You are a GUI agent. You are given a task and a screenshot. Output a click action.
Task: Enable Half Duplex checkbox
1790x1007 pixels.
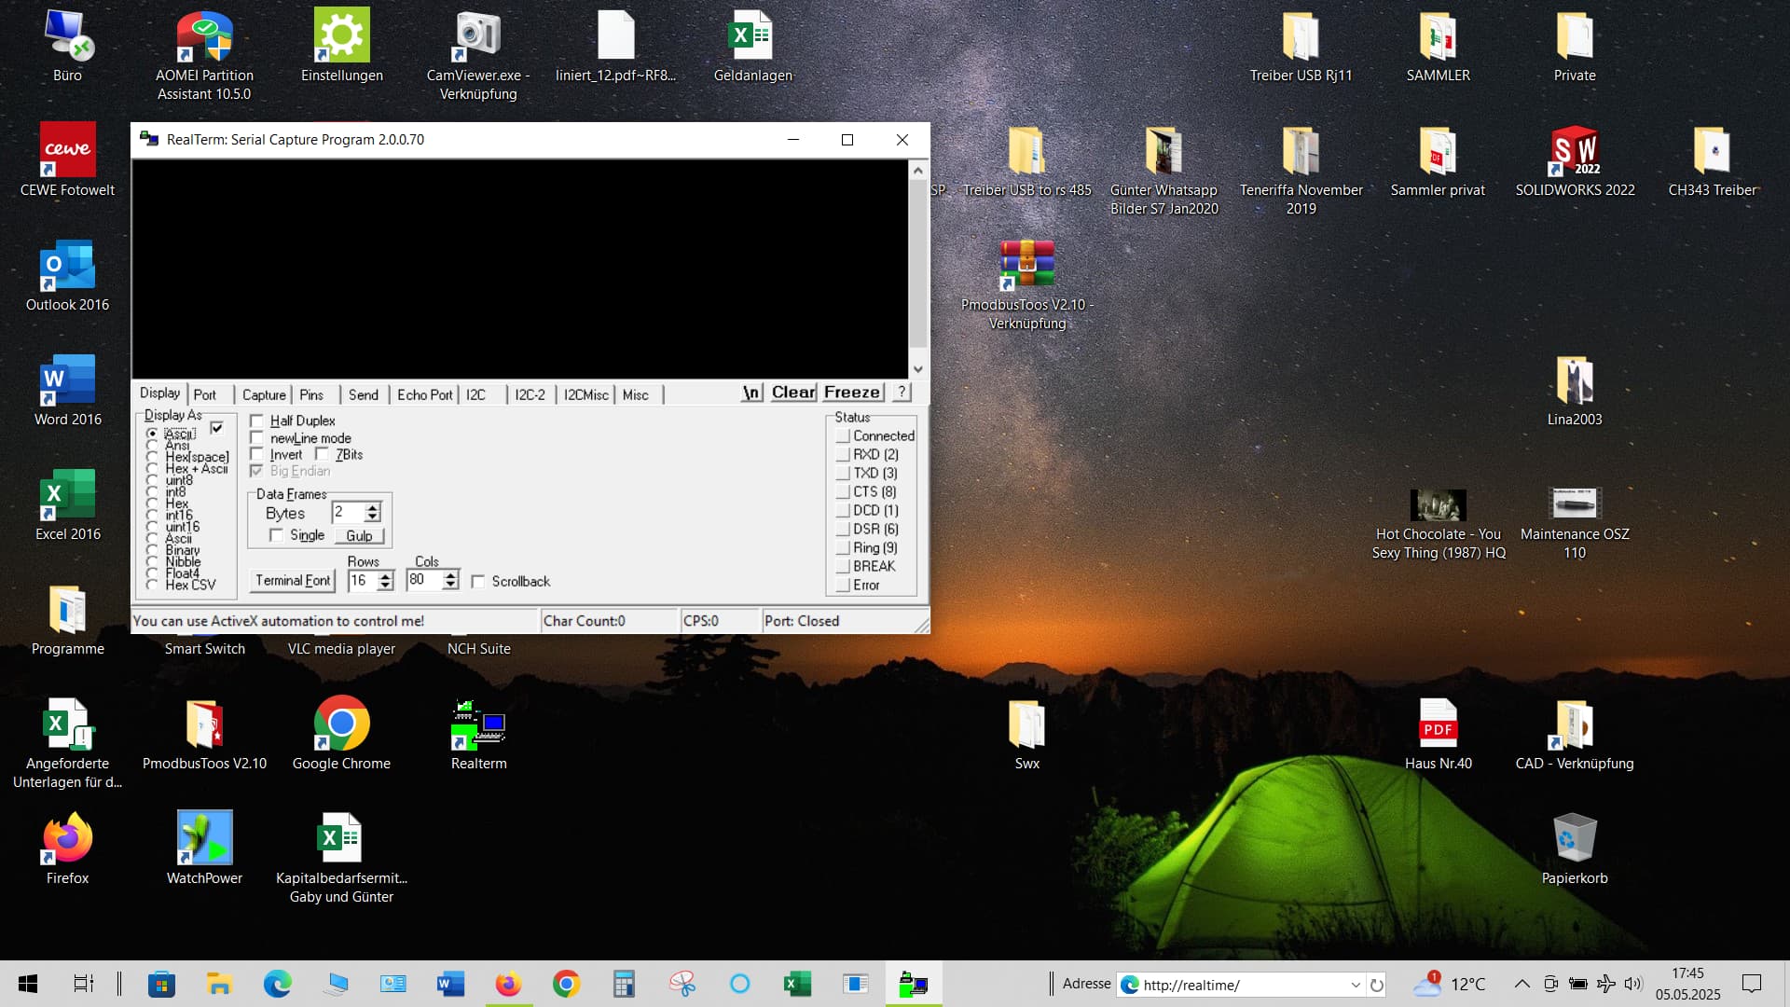pos(257,421)
